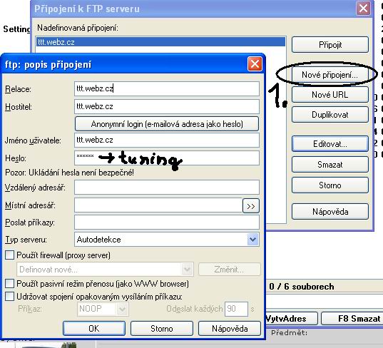
Task: Click the Nové URL button
Action: pyautogui.click(x=330, y=95)
